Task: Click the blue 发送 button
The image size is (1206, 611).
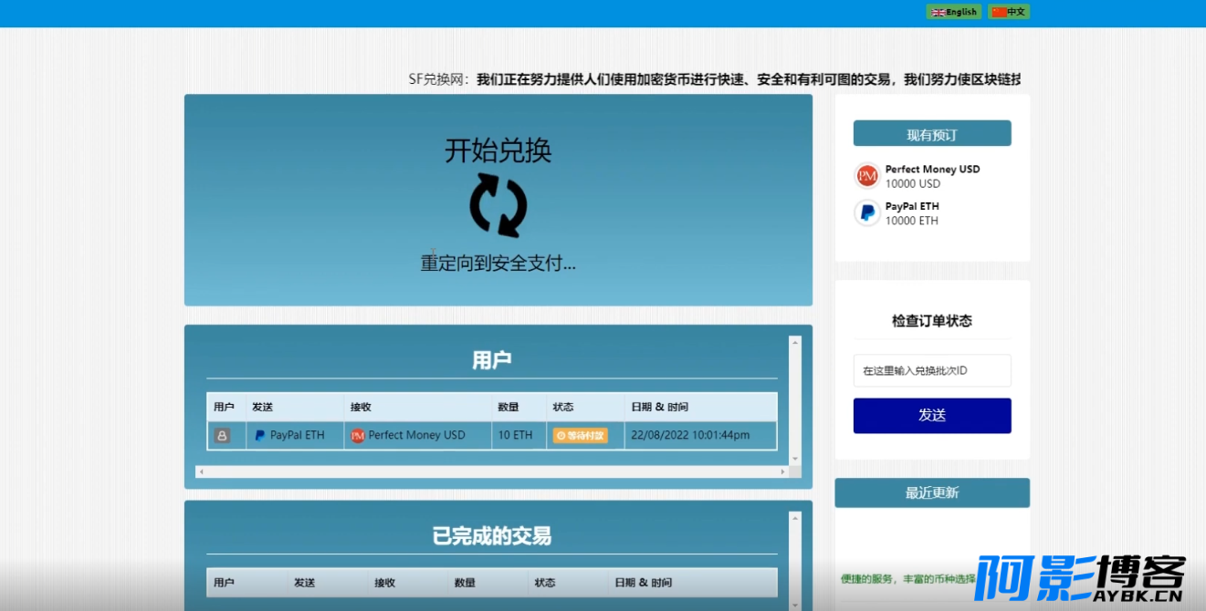Action: (x=932, y=415)
